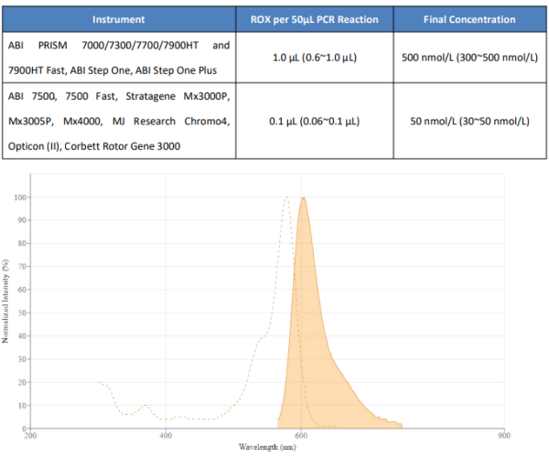Click the dashed excitation curve's highest peak
Viewport: 549px width, 457px height.
(x=286, y=197)
